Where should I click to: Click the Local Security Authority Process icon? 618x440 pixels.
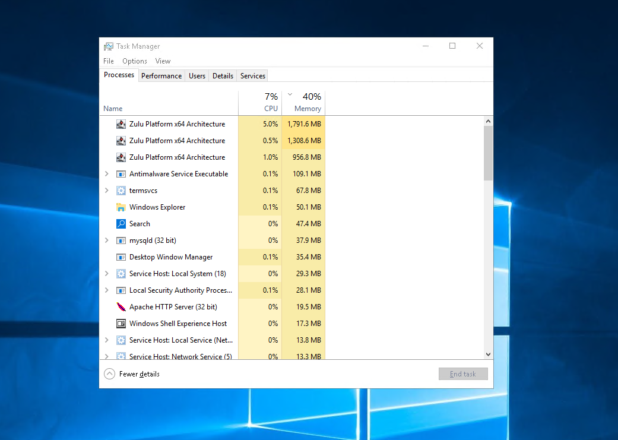coord(121,290)
